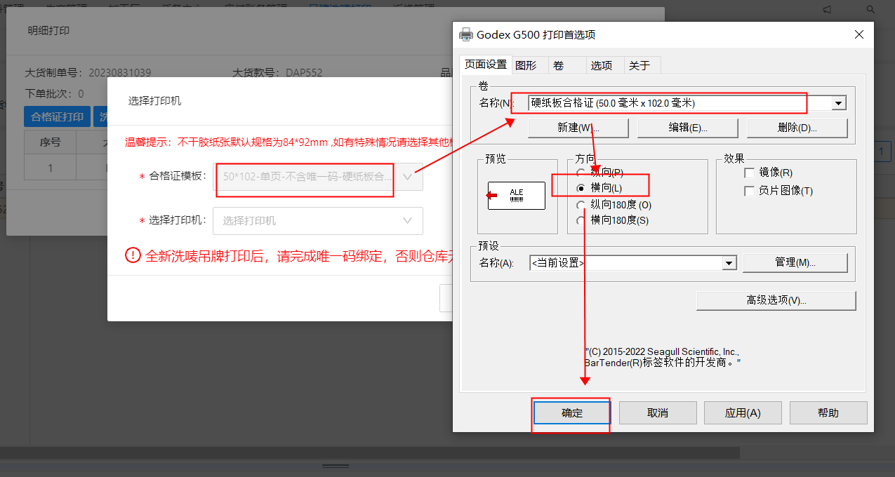The width and height of the screenshot is (895, 477).
Task: Open the 预设 名称(A) preset dropdown
Action: [729, 263]
